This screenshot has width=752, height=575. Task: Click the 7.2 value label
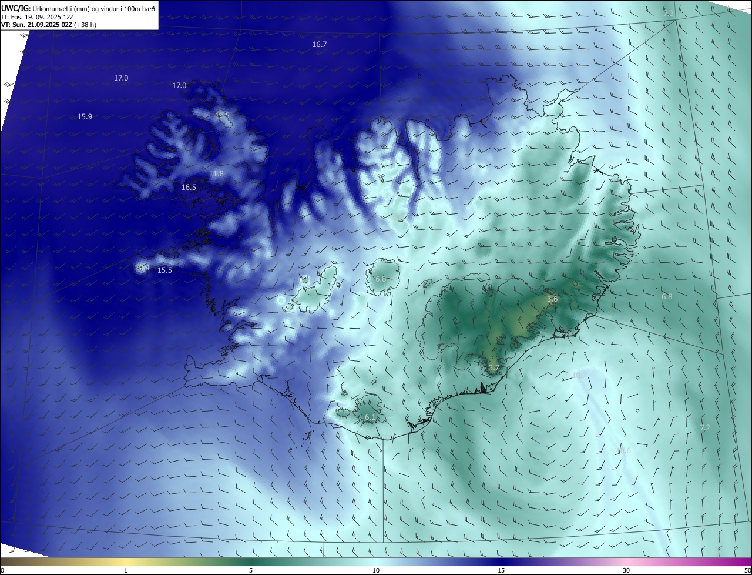(705, 428)
